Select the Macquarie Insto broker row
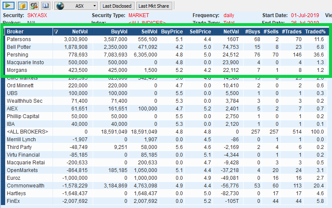332x208 pixels. pyautogui.click(x=166, y=62)
